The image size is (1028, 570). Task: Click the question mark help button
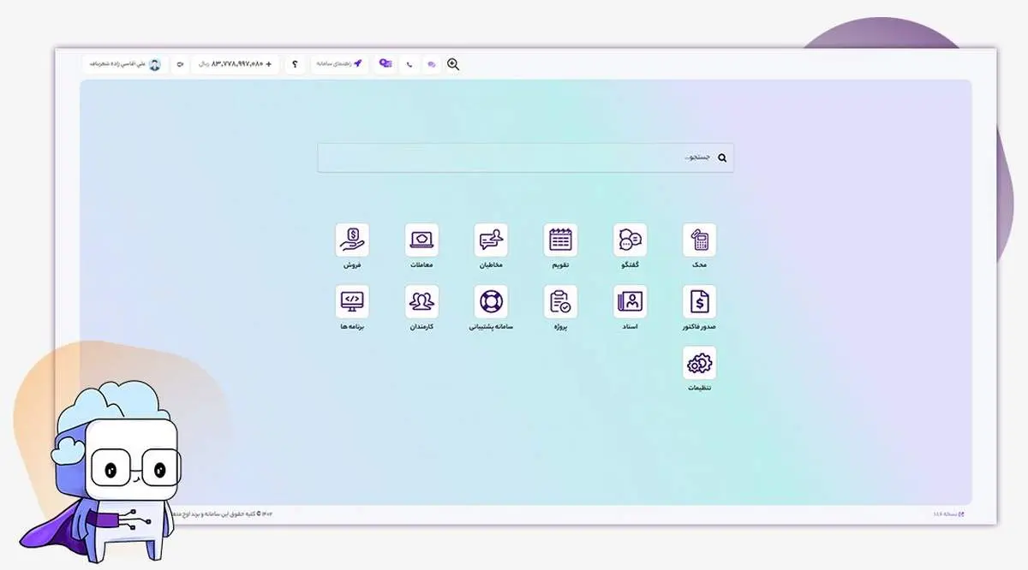coord(295,64)
